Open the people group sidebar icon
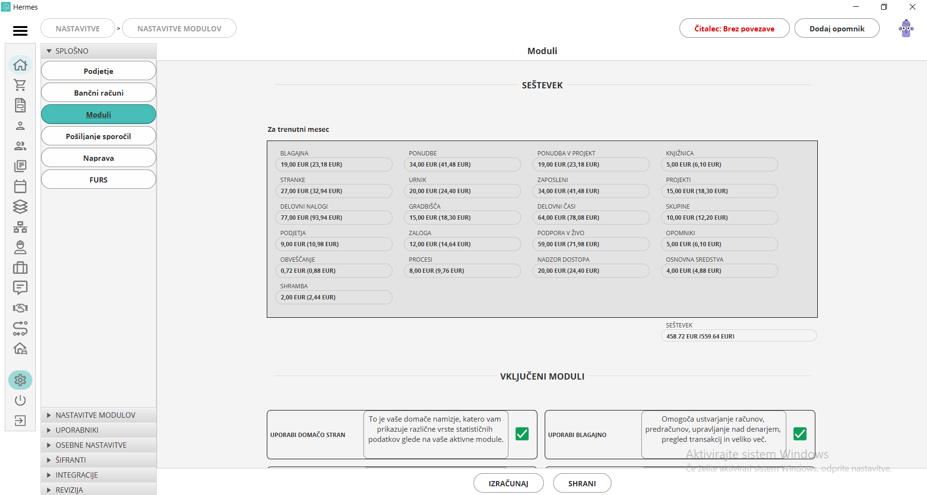Image resolution: width=927 pixels, height=495 pixels. click(x=20, y=146)
